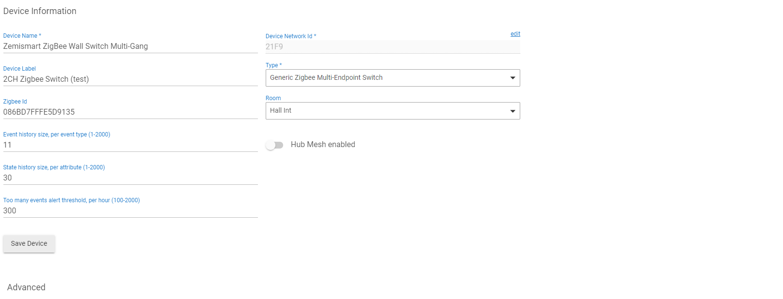This screenshot has width=783, height=299.
Task: Click the too many events threshold field
Action: 130,211
